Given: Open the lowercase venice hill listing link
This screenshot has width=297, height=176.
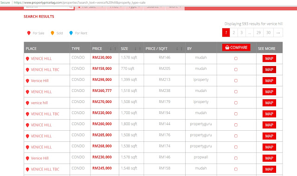Looking at the screenshot, I should coord(39,103).
